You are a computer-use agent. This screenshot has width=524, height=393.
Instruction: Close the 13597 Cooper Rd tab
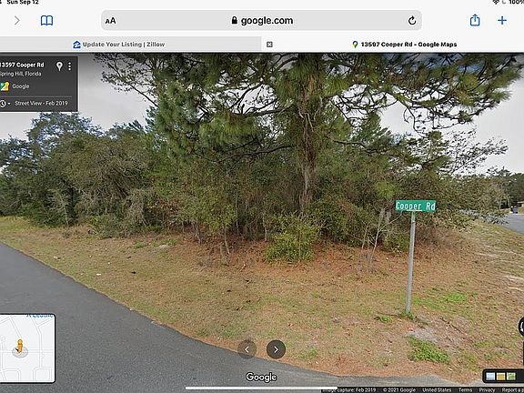point(269,45)
